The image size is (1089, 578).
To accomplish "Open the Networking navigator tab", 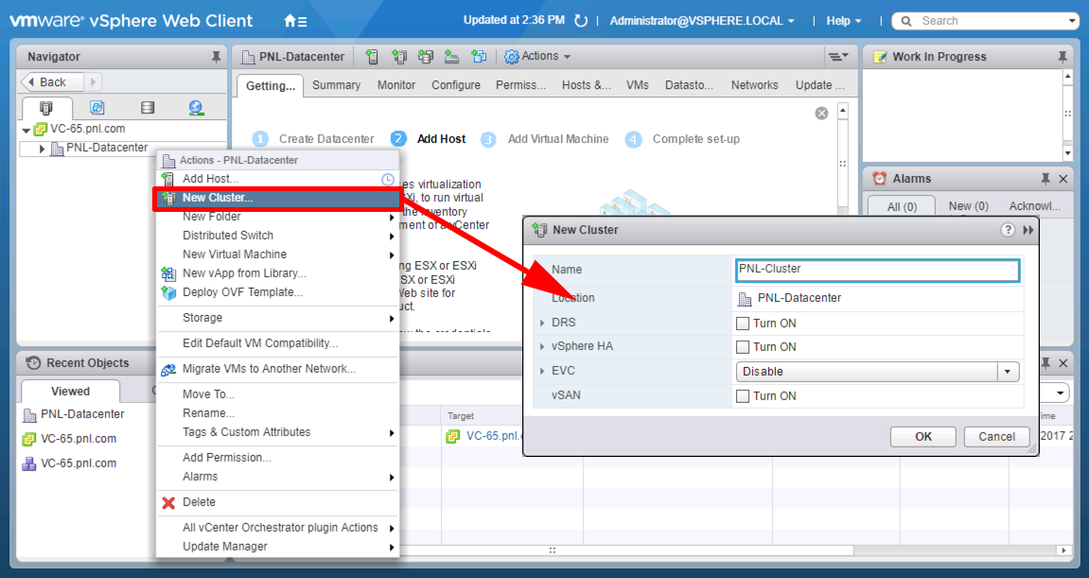I will click(196, 108).
